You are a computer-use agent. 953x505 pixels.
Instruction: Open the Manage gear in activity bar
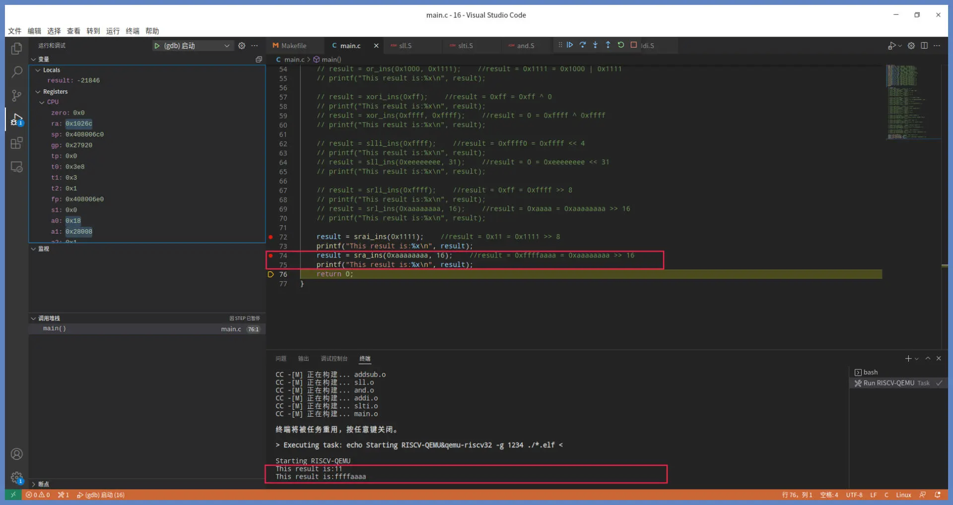[17, 478]
